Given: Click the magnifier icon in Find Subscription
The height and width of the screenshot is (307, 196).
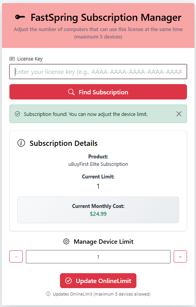Looking at the screenshot, I should tap(71, 92).
